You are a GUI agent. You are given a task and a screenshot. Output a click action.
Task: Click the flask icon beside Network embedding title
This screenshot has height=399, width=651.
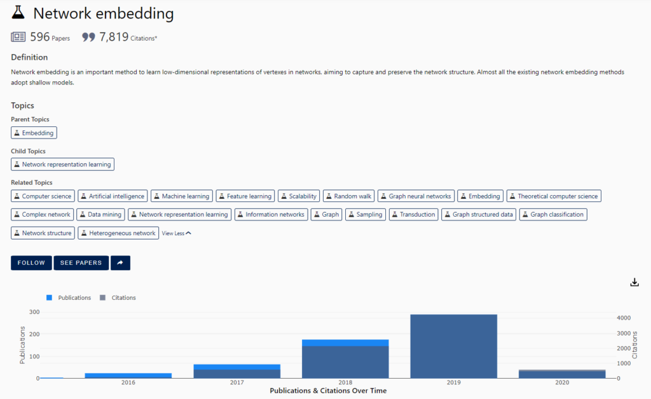click(x=19, y=13)
